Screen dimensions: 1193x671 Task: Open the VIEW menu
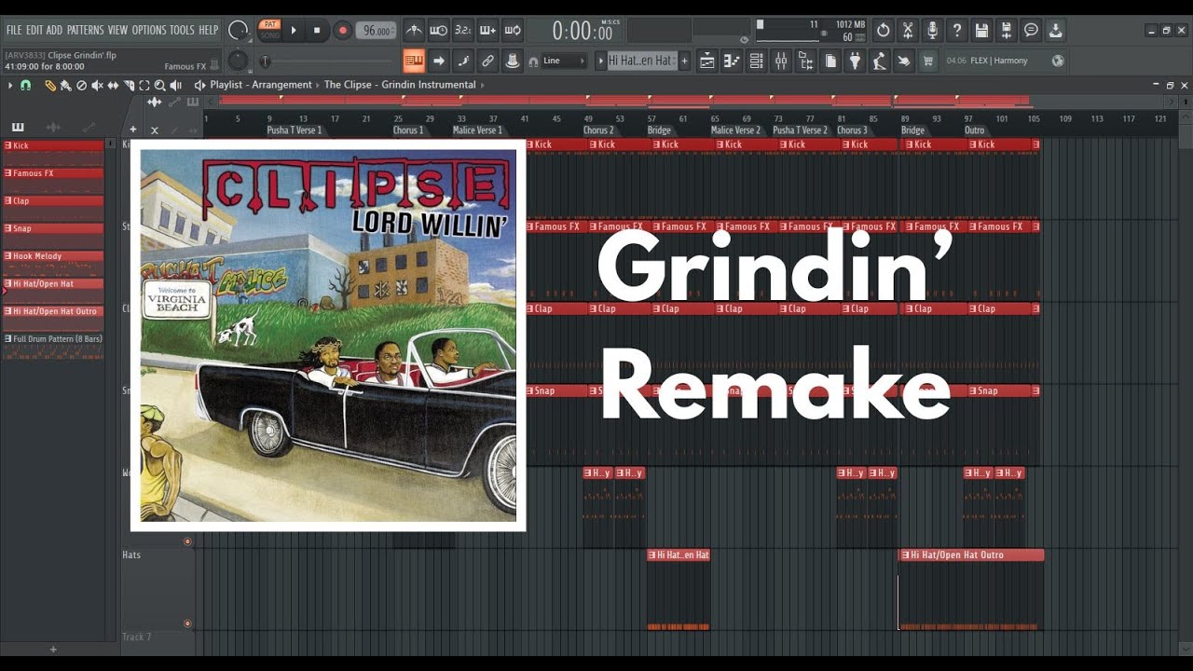[117, 30]
